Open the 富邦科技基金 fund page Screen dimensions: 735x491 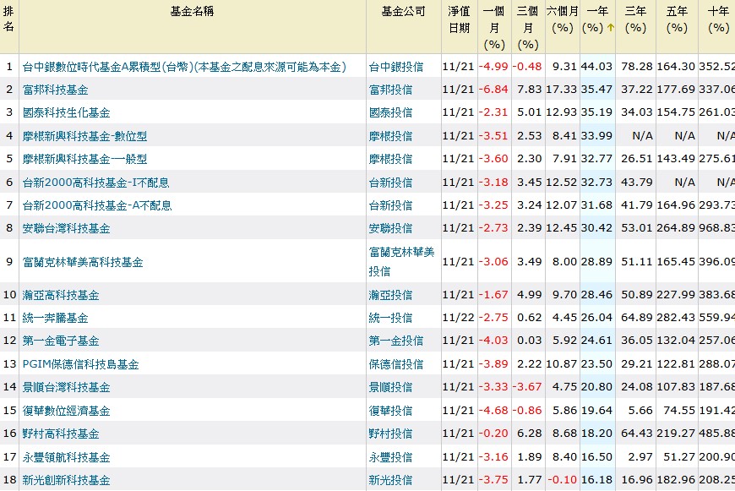(x=55, y=90)
